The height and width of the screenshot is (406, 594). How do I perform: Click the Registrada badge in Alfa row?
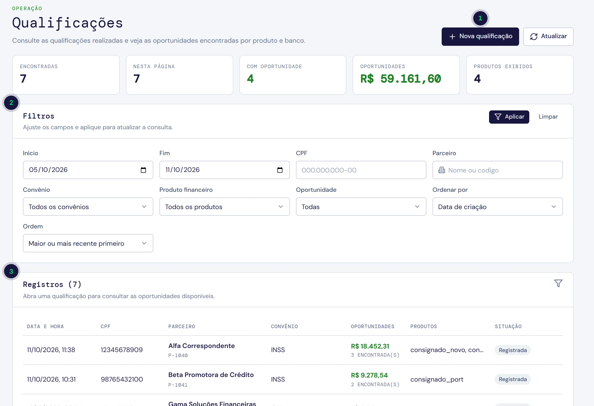512,350
